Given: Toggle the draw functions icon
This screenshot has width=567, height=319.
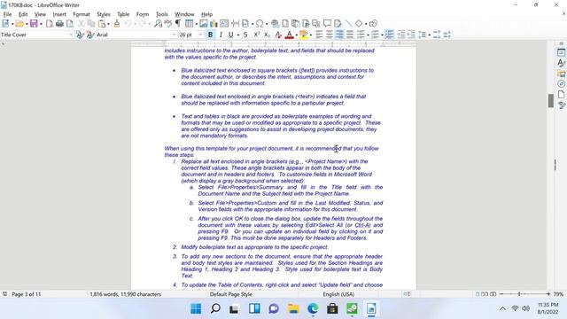Looking at the screenshot, I should tap(373, 24).
